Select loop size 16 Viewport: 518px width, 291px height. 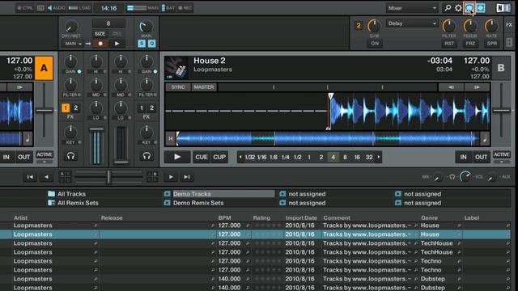357,157
